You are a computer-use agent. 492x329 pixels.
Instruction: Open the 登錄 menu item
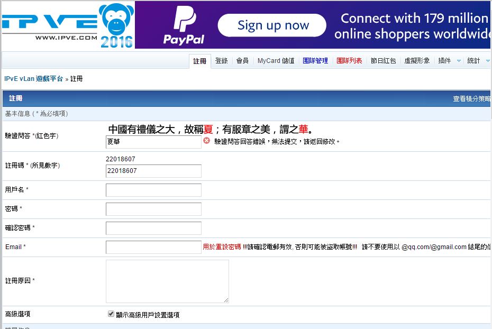(x=221, y=60)
